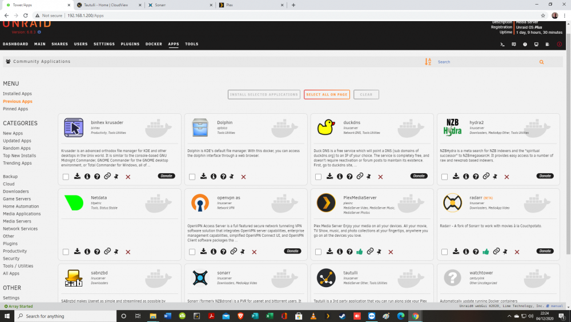Reinstall binhex krusader via its download icon
The height and width of the screenshot is (322, 571).
point(77,177)
